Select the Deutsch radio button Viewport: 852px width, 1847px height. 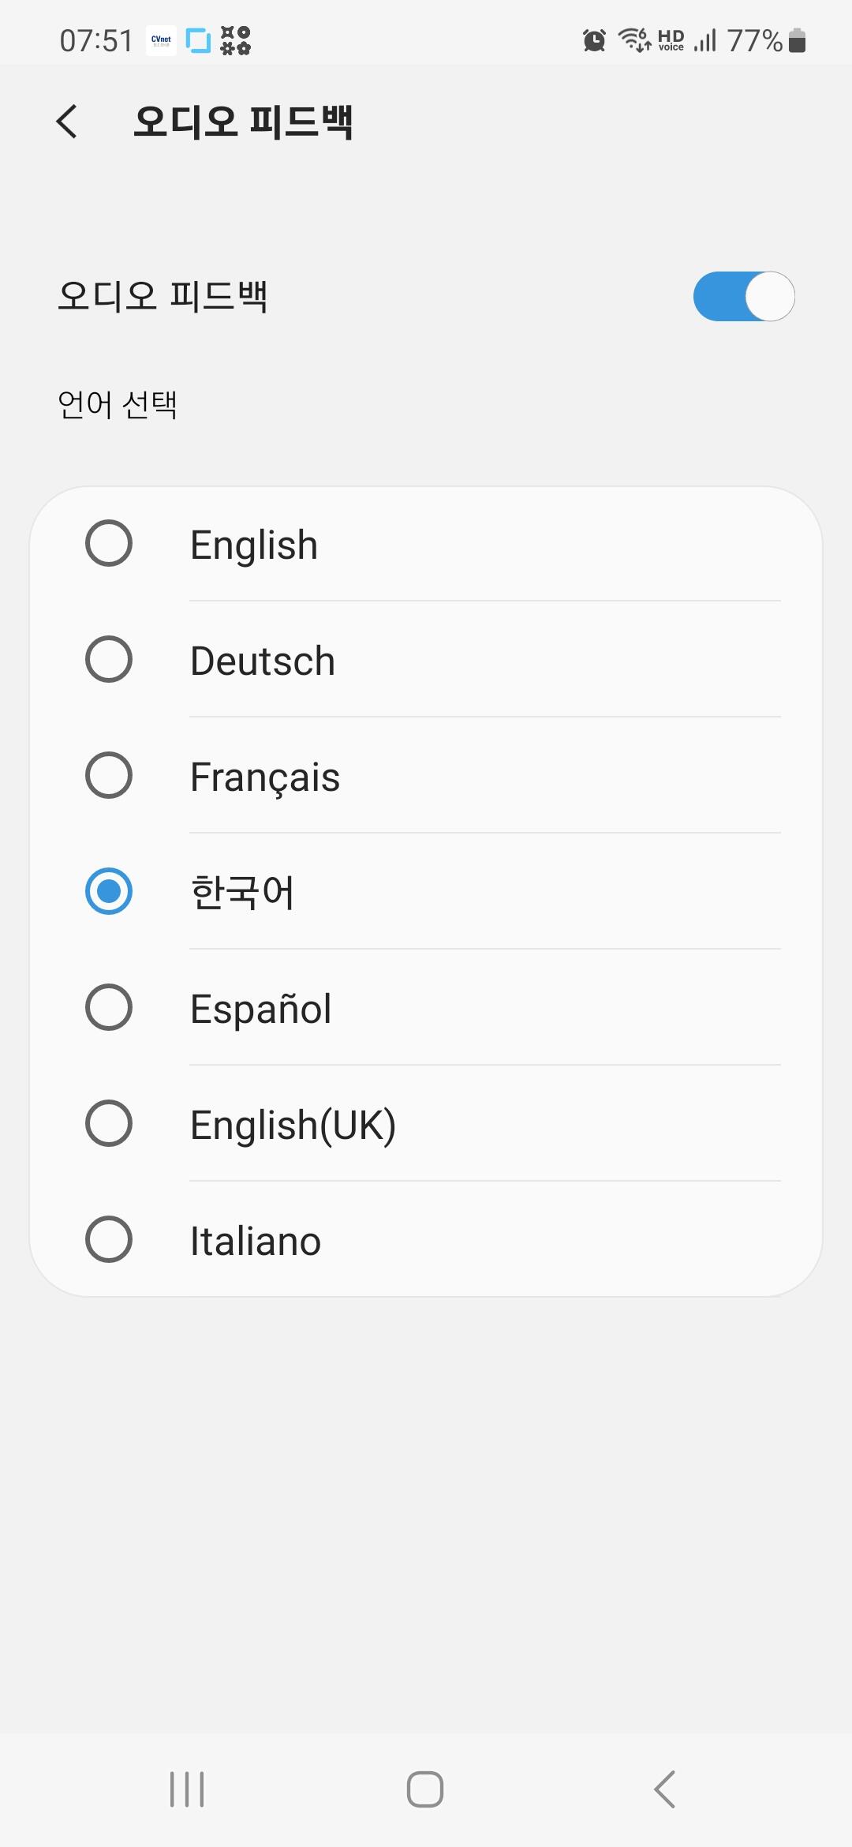[109, 660]
